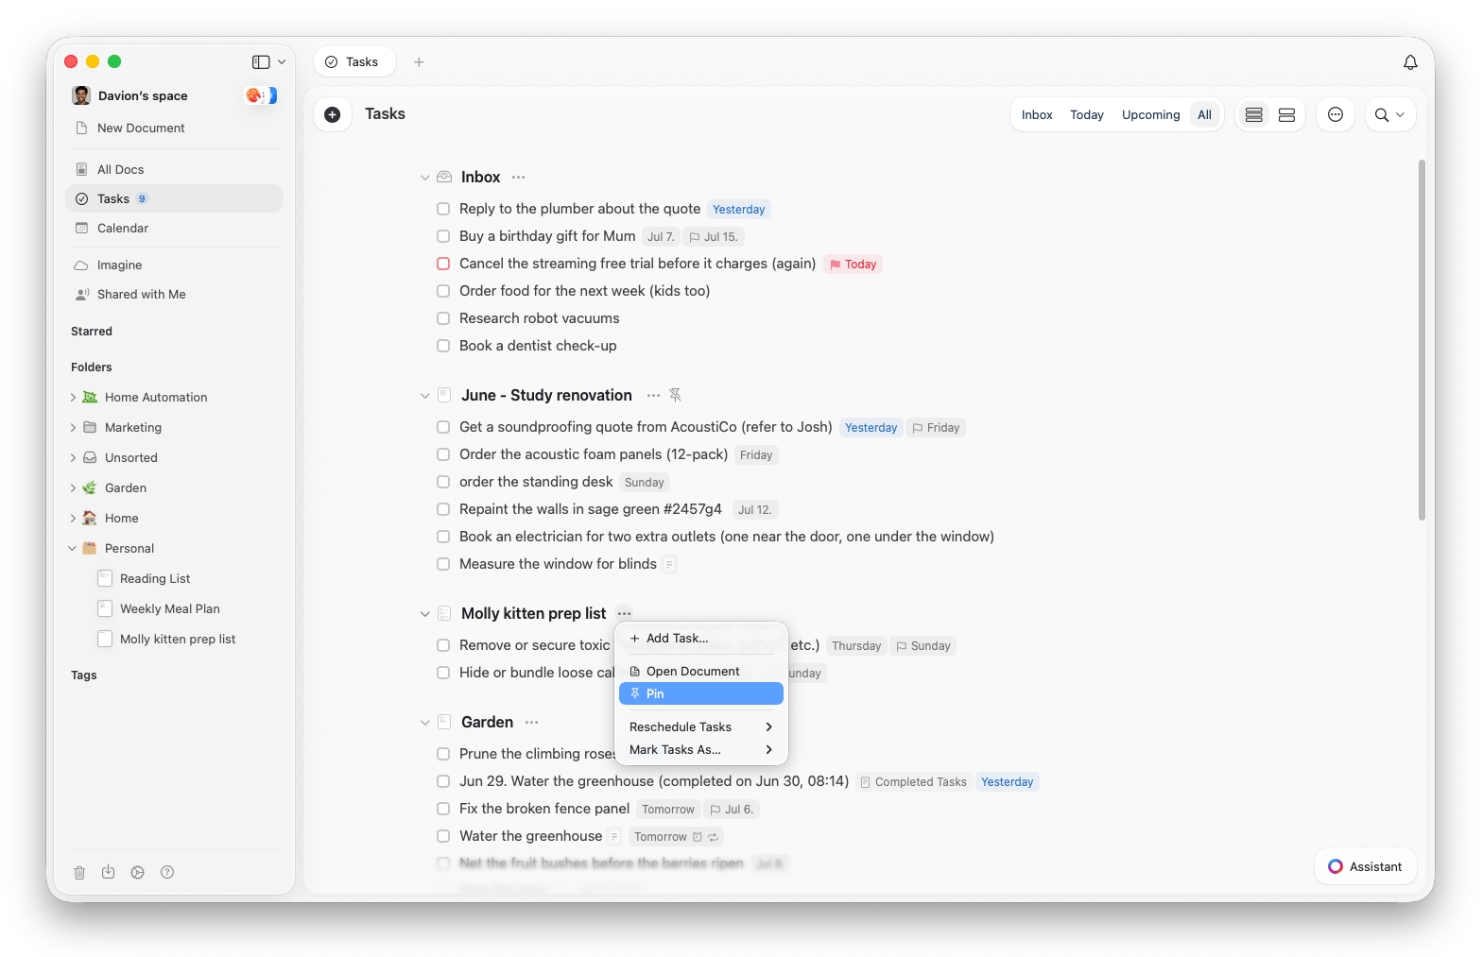Open Completed Tasks link on greenhouse task

[x=913, y=782]
